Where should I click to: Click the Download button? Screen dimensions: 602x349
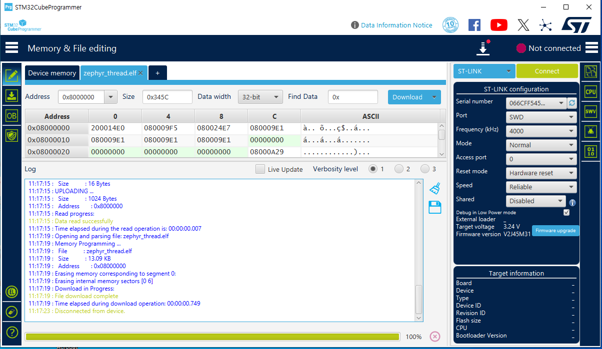pyautogui.click(x=408, y=97)
